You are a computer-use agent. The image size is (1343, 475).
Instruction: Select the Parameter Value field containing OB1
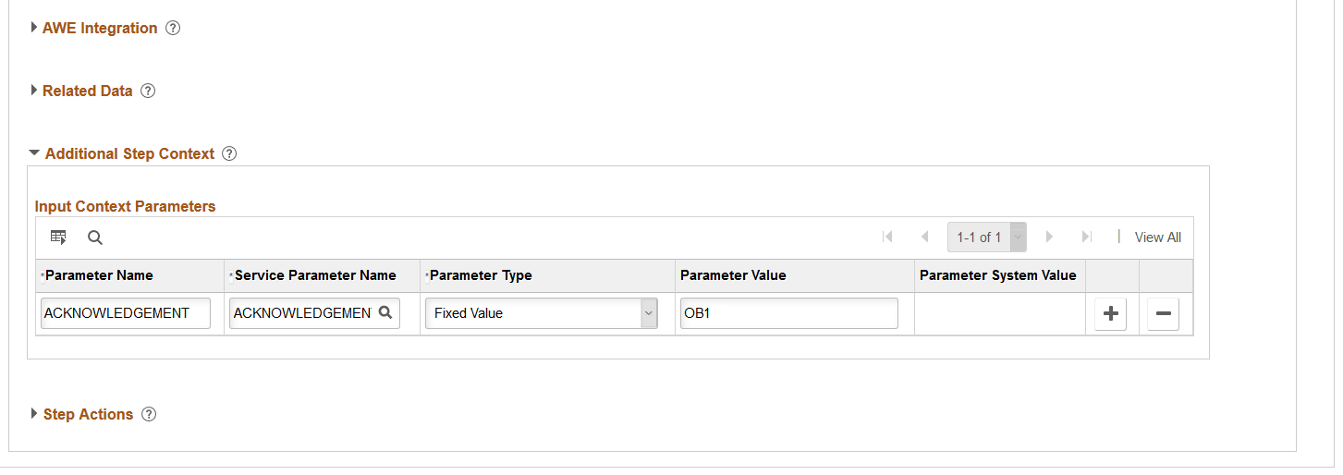point(789,313)
